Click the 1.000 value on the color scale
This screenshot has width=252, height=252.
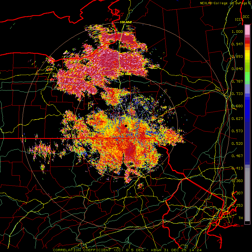pyautogui.click(x=237, y=31)
